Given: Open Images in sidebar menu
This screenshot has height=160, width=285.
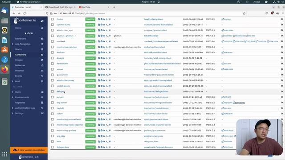Looking at the screenshot, I should 19,60.
